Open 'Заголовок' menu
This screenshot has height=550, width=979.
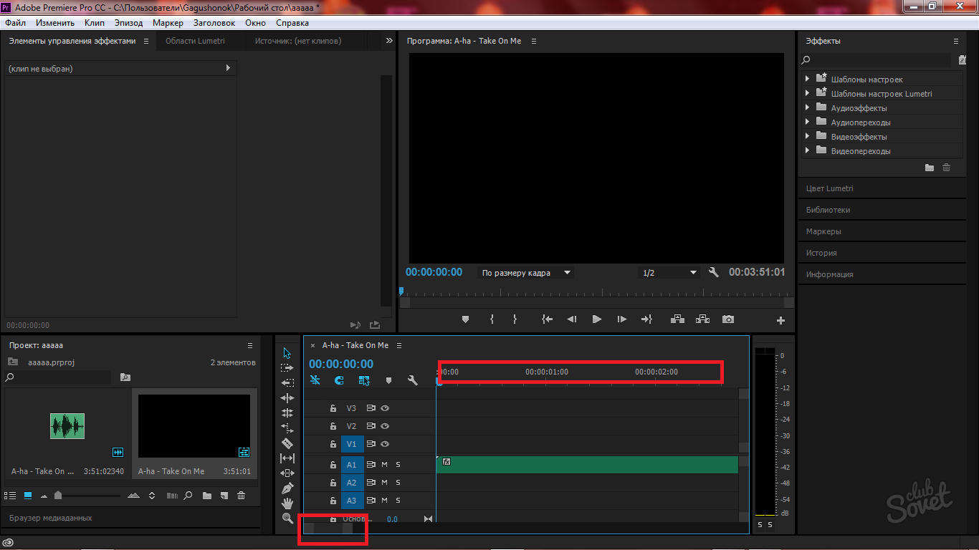coord(214,23)
